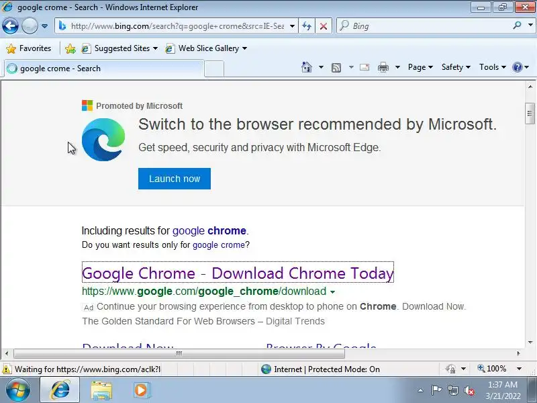Click the scroll up arrow

coord(530,87)
